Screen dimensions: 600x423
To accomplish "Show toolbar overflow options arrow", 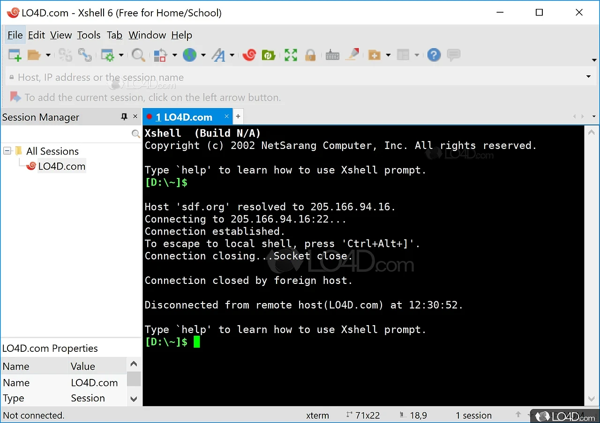I will [x=594, y=60].
